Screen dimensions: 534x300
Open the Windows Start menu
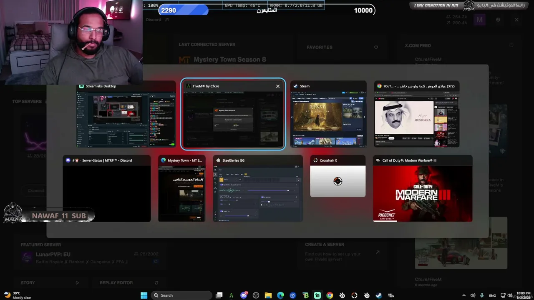[x=144, y=295]
